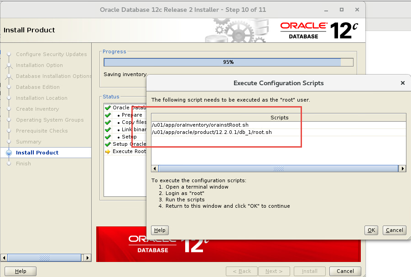
Task: Click right arrow of steps pane scrollbar
Action: (87, 257)
